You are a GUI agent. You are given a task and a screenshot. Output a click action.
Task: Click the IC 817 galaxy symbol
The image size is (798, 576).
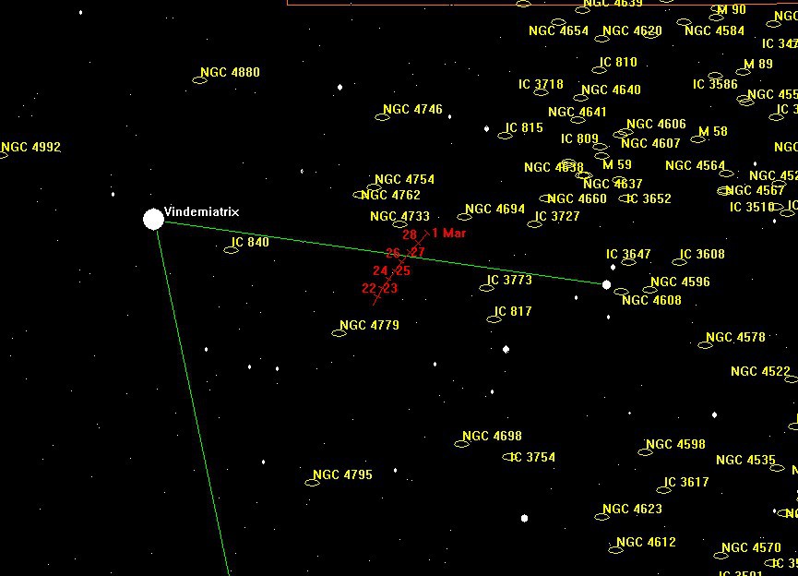[x=494, y=318]
